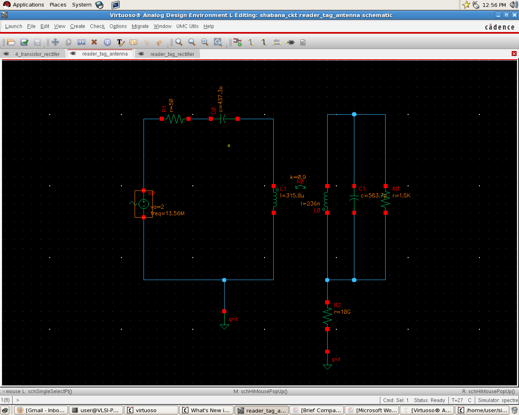The image size is (519, 415).
Task: Select the R2 resistor in the schematic
Action: (327, 316)
